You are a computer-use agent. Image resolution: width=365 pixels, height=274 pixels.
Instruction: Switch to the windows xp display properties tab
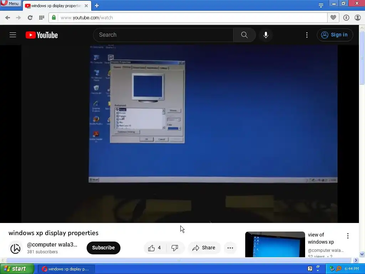point(56,6)
